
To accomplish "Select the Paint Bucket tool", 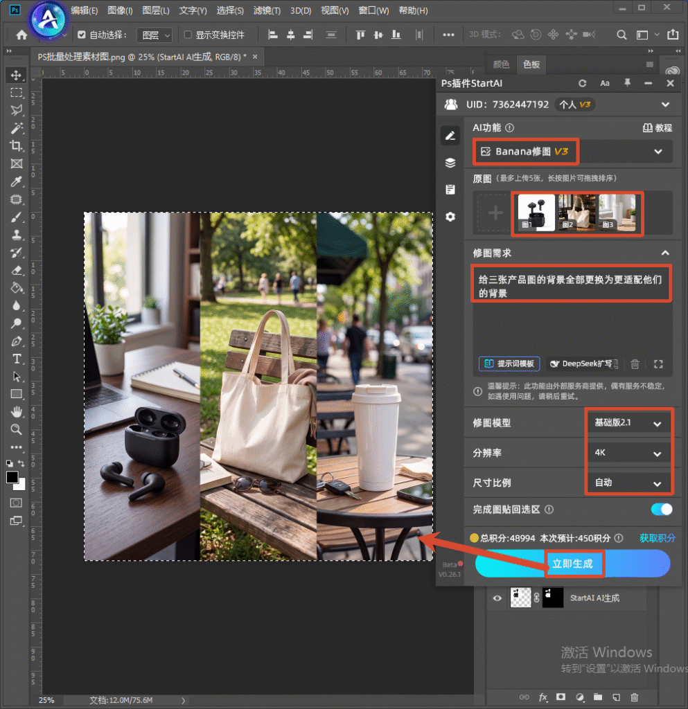I will 17,288.
